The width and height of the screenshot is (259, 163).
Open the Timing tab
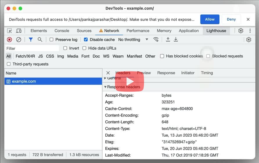click(x=207, y=73)
